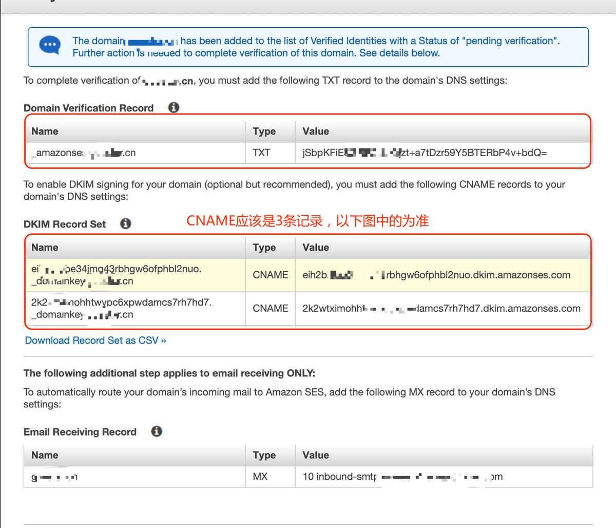
Task: Click the info icon next to DKIM Record Set
Action: tap(126, 223)
